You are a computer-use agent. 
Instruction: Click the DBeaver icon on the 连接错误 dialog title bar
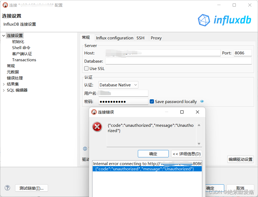[x=94, y=112]
